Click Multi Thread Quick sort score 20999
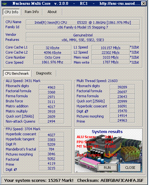162x185 pixels. coord(122,101)
